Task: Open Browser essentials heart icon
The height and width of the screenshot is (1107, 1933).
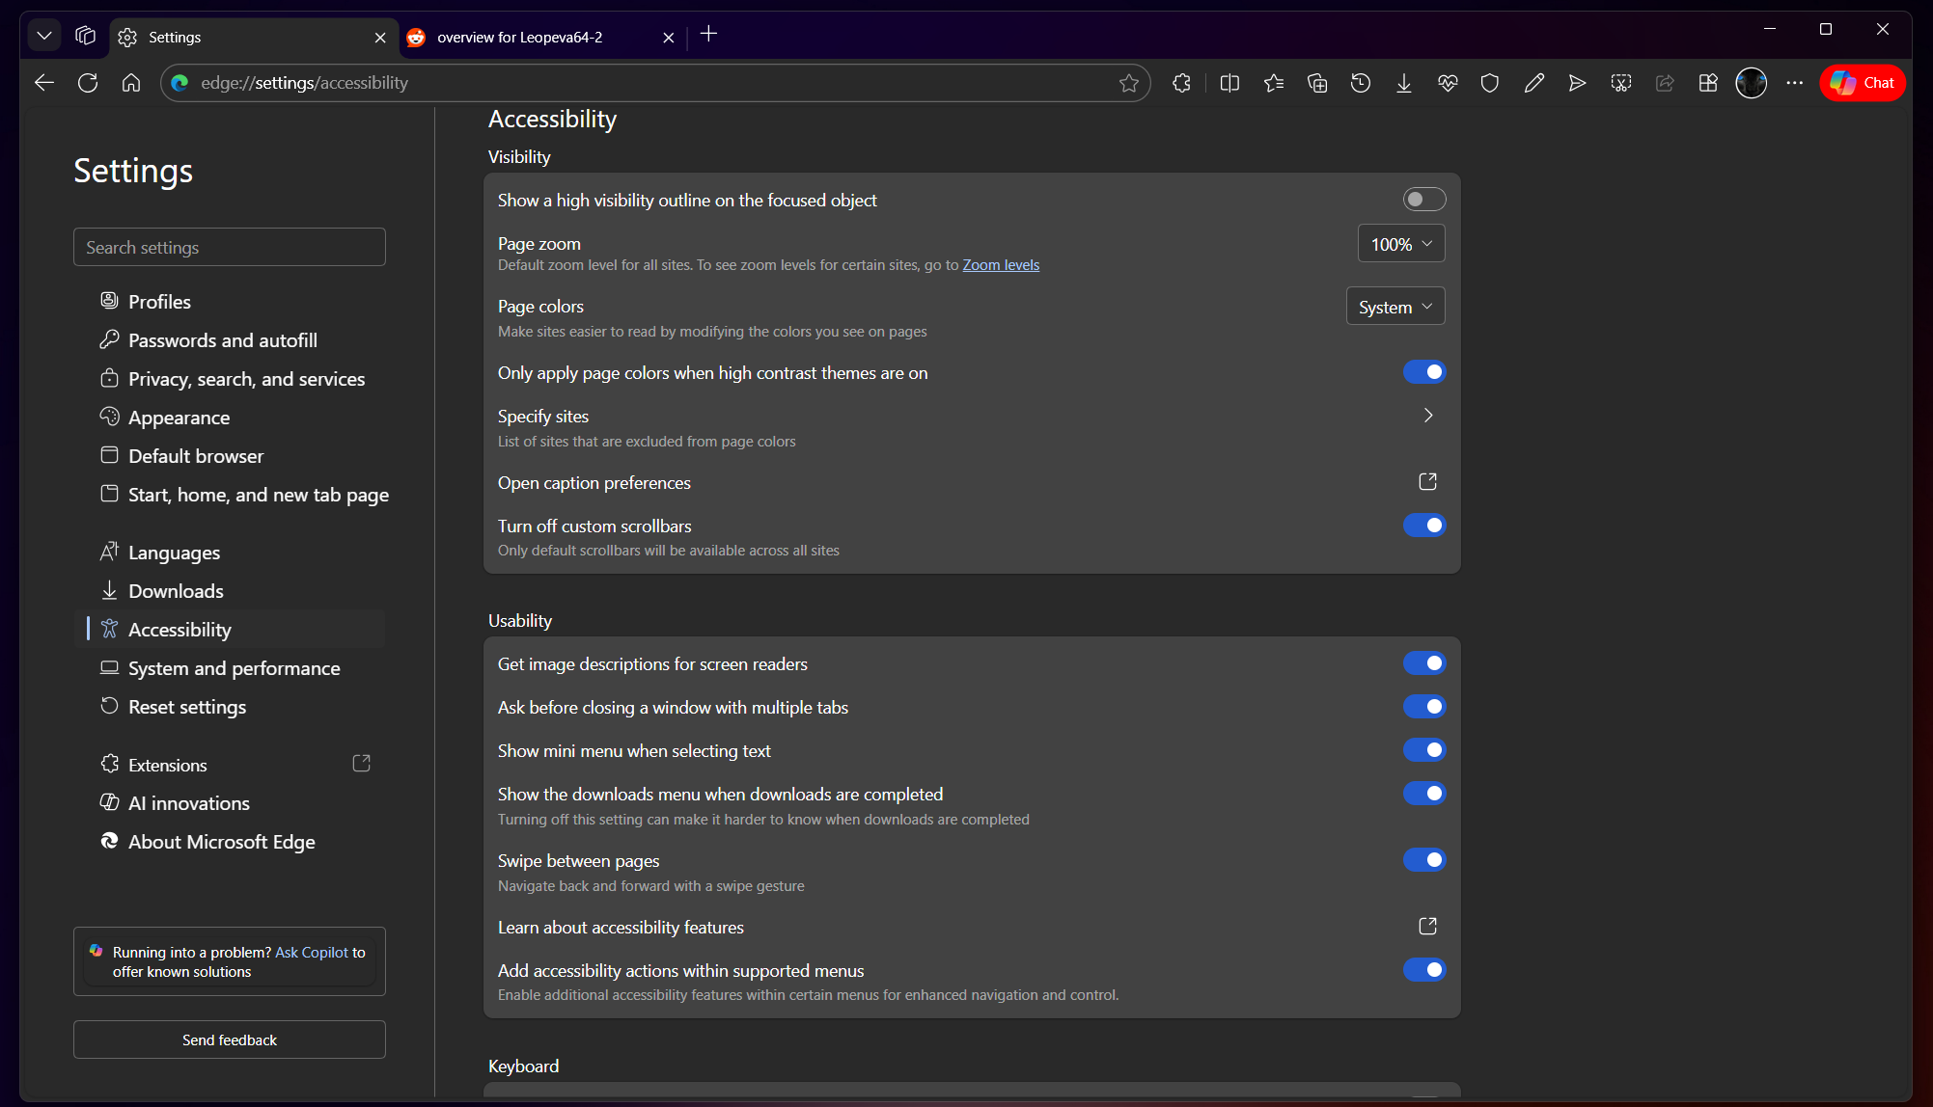Action: pyautogui.click(x=1448, y=83)
